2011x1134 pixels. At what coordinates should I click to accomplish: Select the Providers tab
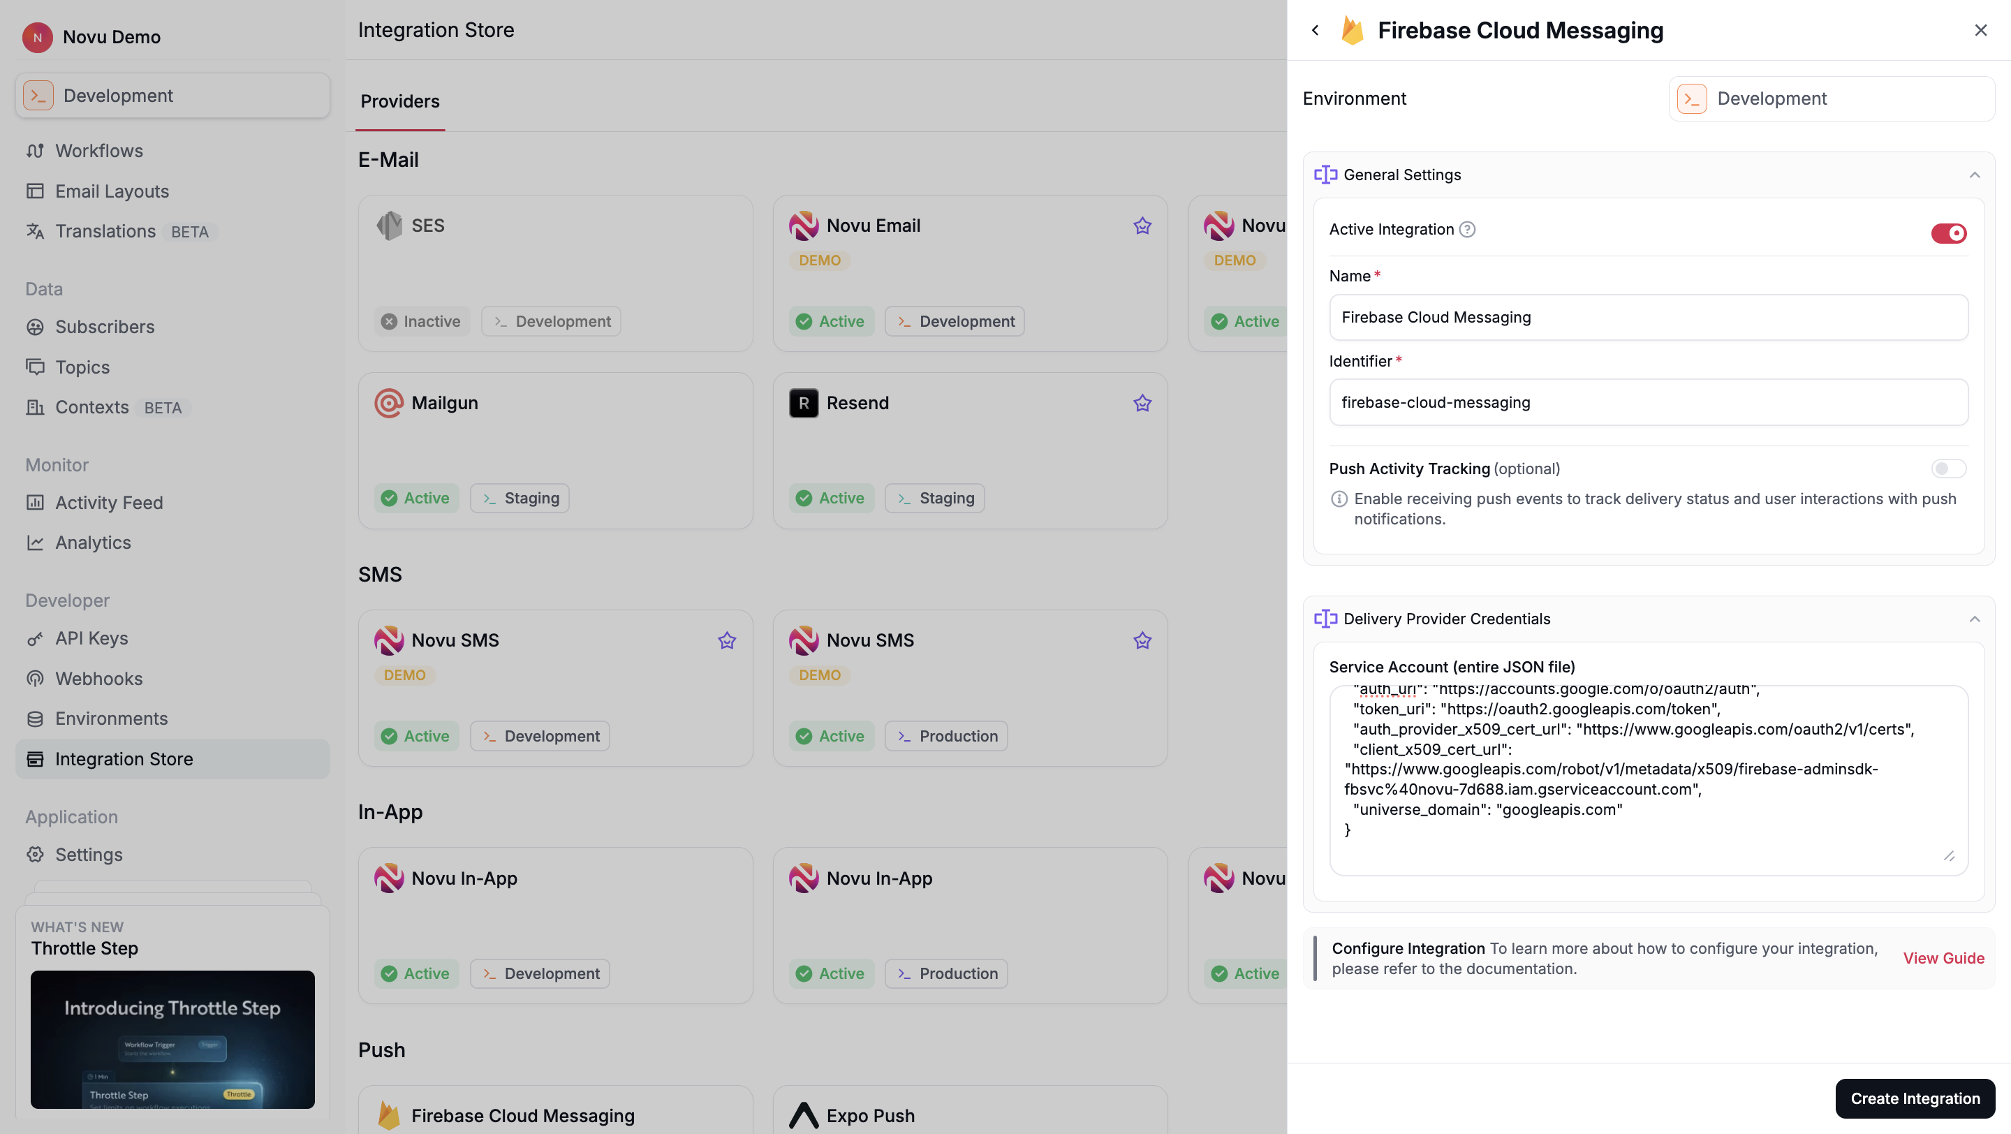399,101
